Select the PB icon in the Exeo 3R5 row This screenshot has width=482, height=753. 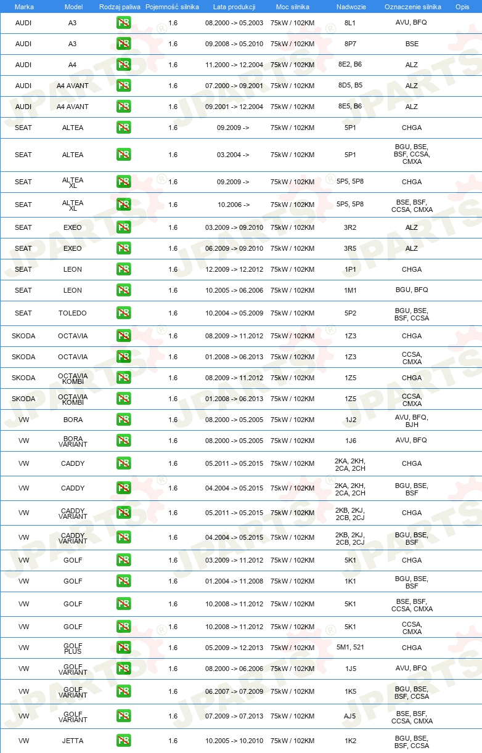123,248
